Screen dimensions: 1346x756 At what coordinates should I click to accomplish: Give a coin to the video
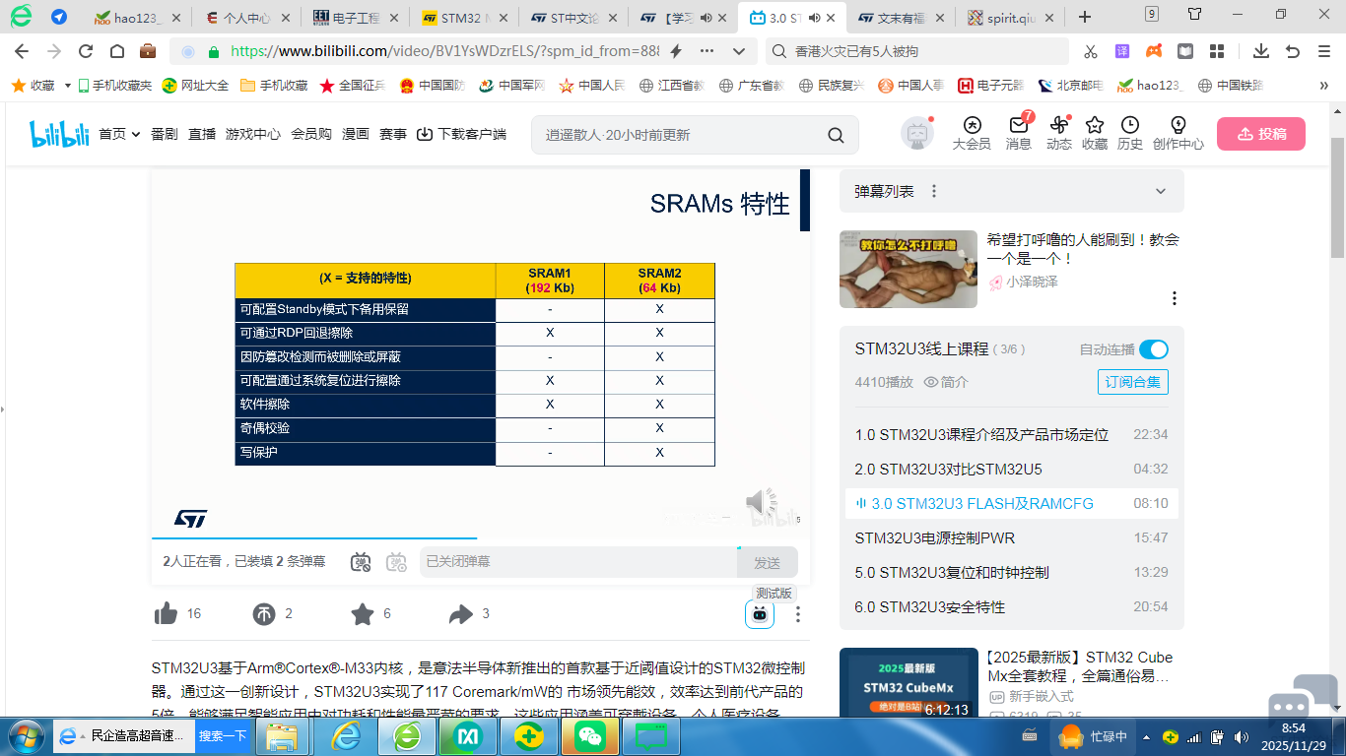point(264,614)
